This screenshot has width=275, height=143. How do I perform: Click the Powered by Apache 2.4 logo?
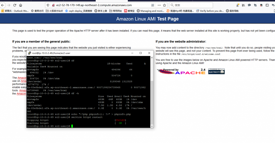coord(181,71)
